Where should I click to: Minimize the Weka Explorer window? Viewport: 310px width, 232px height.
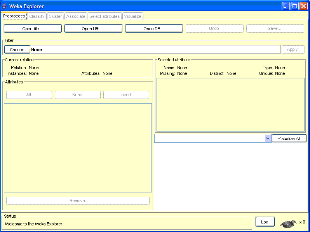click(x=286, y=6)
